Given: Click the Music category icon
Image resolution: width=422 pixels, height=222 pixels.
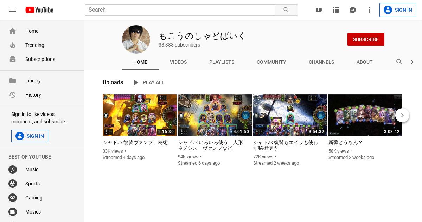Looking at the screenshot, I should point(13,169).
